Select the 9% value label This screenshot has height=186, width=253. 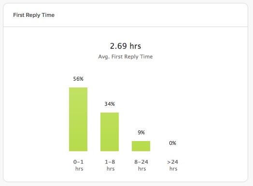pyautogui.click(x=141, y=132)
